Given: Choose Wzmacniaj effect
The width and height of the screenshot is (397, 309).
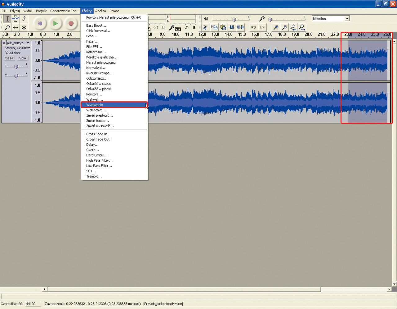Looking at the screenshot, I should 114,110.
